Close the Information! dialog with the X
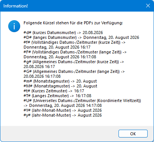Screen dimensions: 154x142 (x=148, y=6)
